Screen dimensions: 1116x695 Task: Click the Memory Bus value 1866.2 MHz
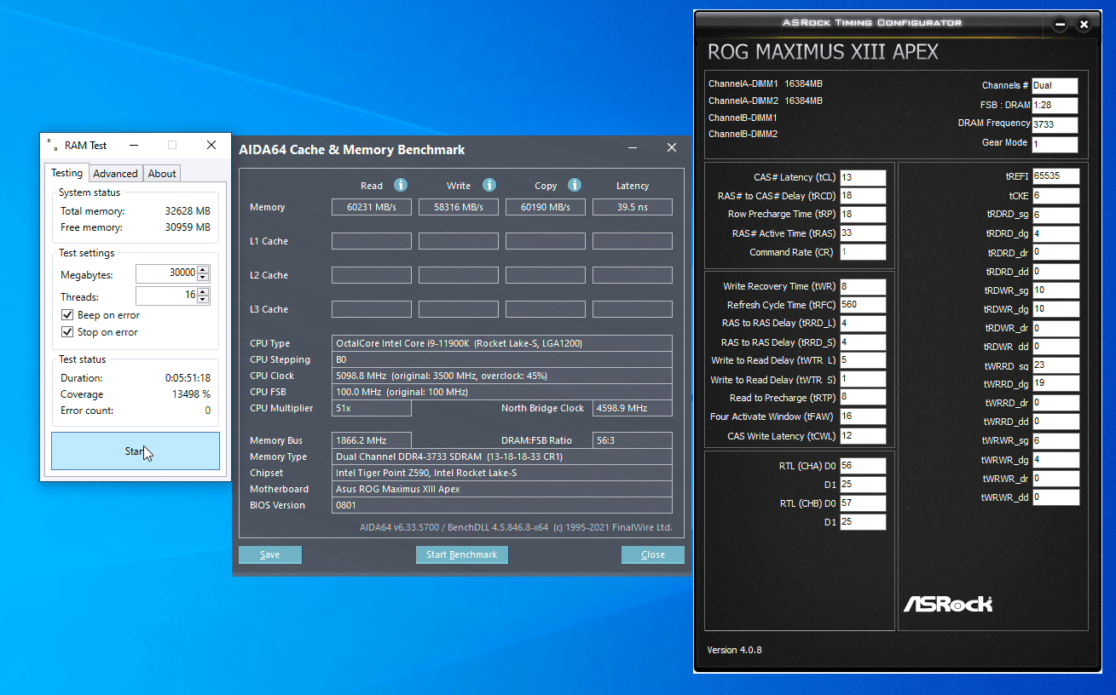[x=372, y=440]
